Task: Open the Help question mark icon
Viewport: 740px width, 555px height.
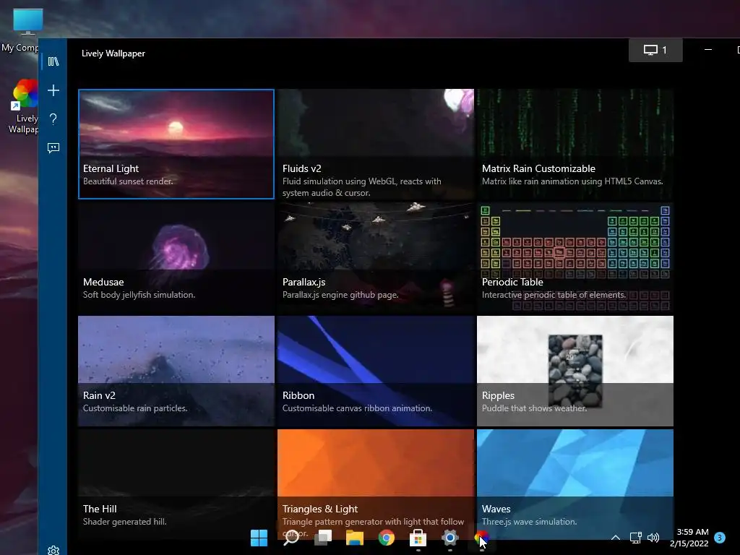Action: tap(53, 119)
